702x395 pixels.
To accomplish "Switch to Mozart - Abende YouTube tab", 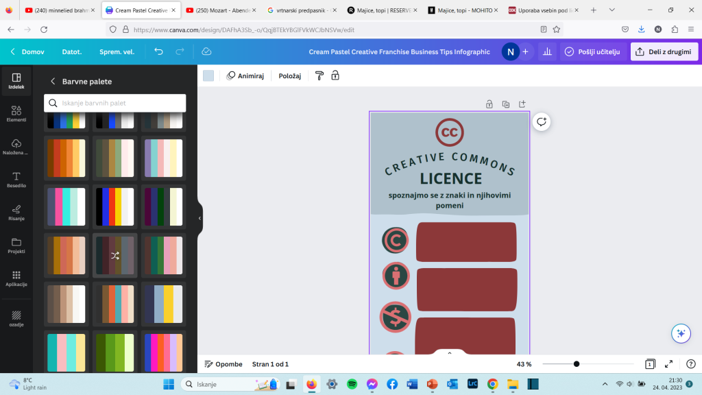I will click(x=221, y=10).
